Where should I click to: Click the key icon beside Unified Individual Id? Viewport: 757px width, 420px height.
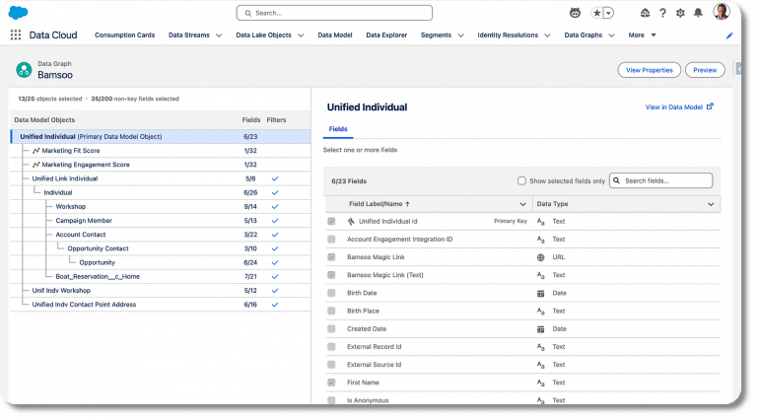click(x=351, y=222)
